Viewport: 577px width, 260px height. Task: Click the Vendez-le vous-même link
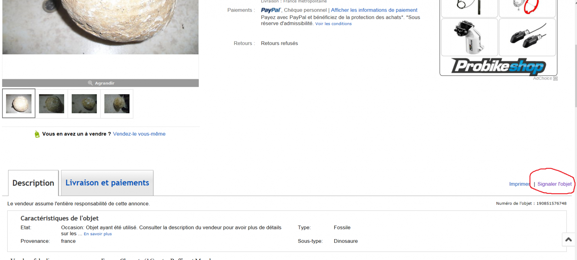139,134
